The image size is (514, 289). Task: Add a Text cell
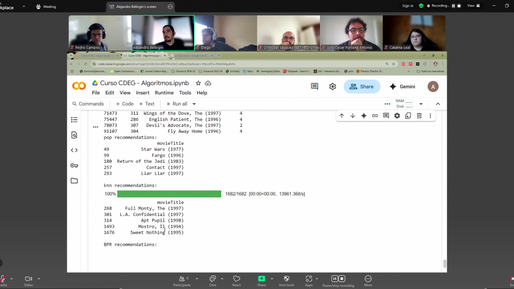[146, 104]
